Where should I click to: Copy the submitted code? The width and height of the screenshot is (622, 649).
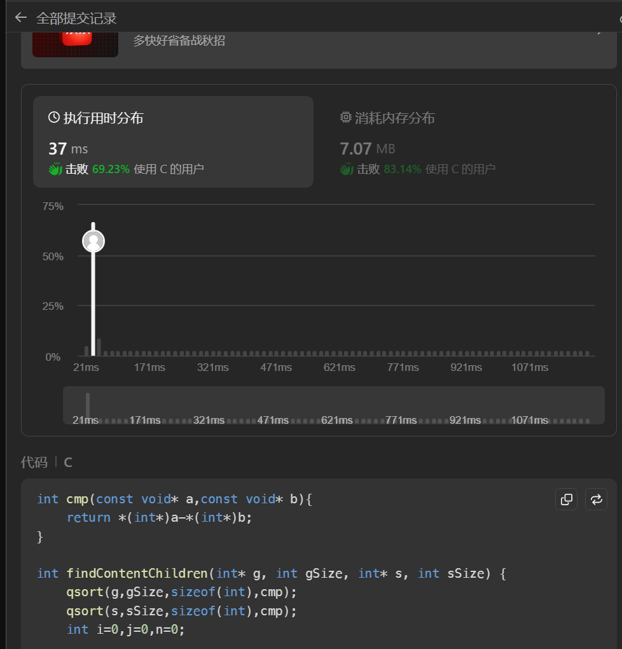[x=566, y=499]
